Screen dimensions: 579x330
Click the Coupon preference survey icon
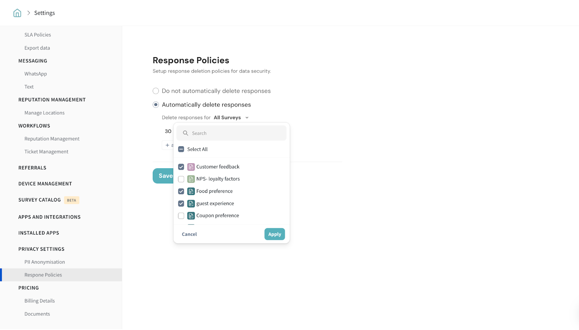coord(191,216)
